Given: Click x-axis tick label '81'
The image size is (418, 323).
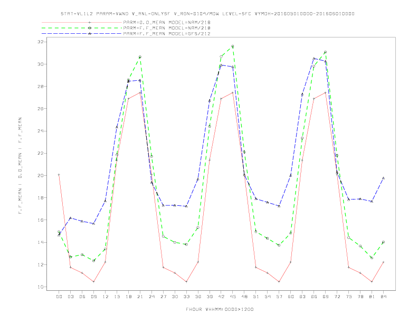Looking at the screenshot, I should click(x=372, y=297).
